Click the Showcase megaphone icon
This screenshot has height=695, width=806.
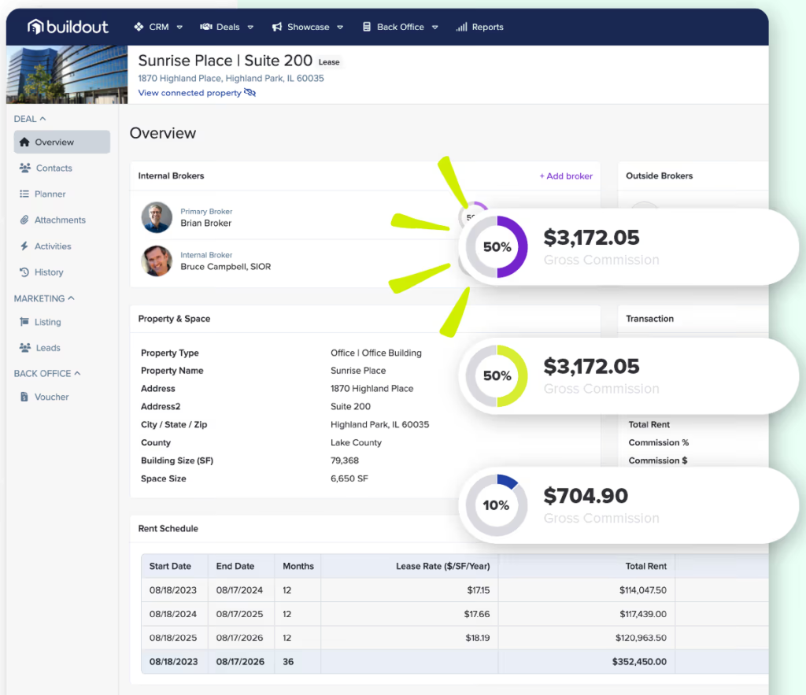[x=277, y=27]
